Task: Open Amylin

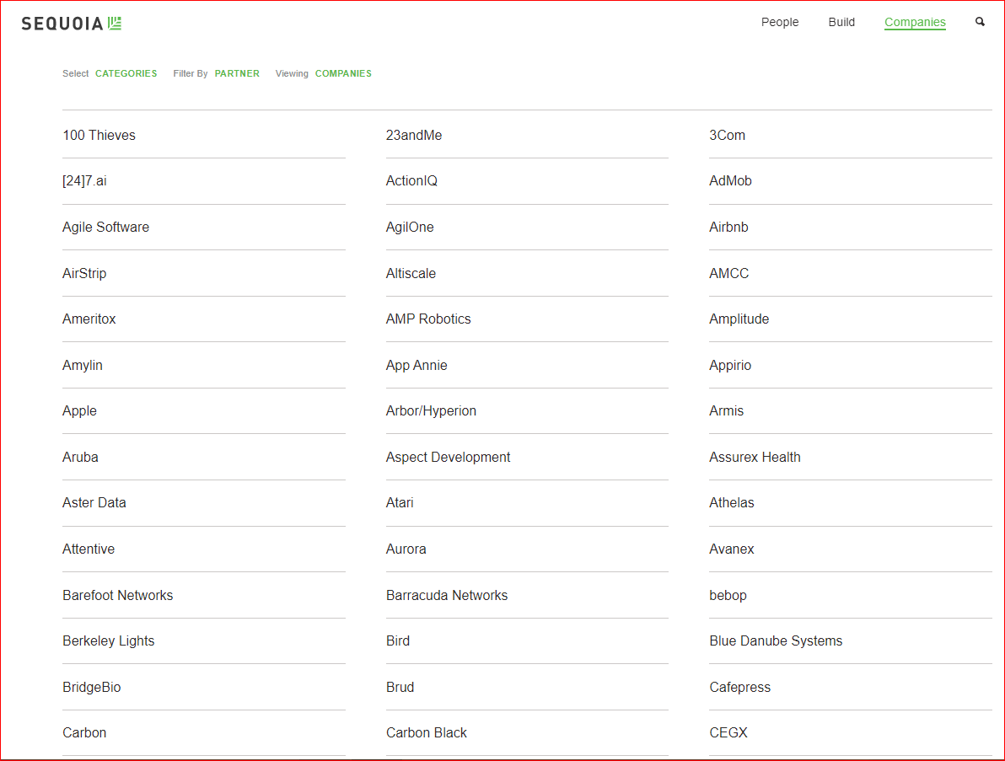Action: pyautogui.click(x=82, y=365)
